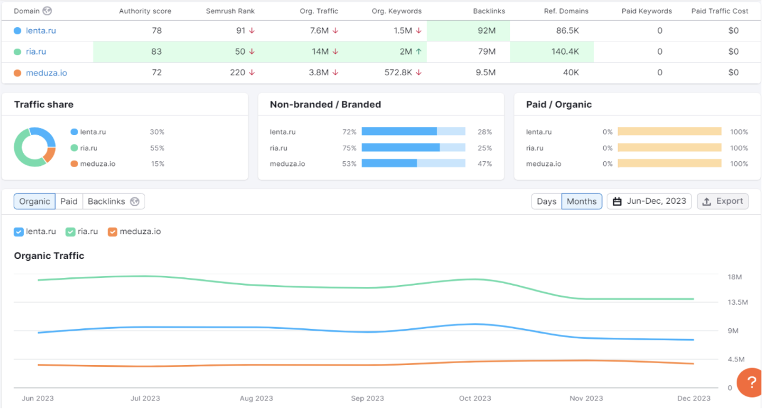Click green up arrow next to ria.ru keywords
The height and width of the screenshot is (416, 768).
coord(418,52)
